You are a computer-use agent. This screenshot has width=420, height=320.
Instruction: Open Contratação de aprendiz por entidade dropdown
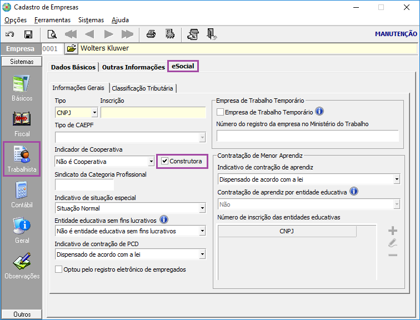coord(397,204)
